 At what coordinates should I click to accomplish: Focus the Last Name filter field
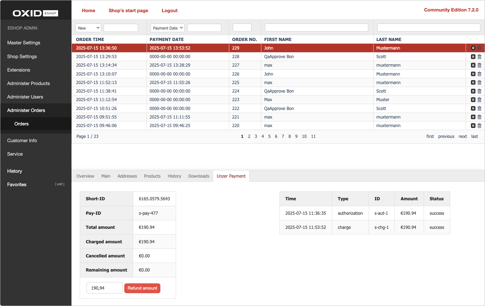pos(429,28)
